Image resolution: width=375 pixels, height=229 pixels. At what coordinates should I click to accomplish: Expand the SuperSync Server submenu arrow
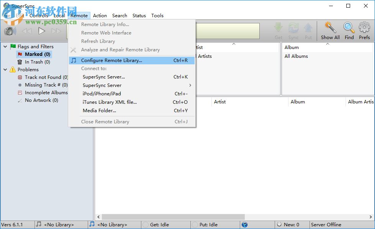click(x=190, y=85)
